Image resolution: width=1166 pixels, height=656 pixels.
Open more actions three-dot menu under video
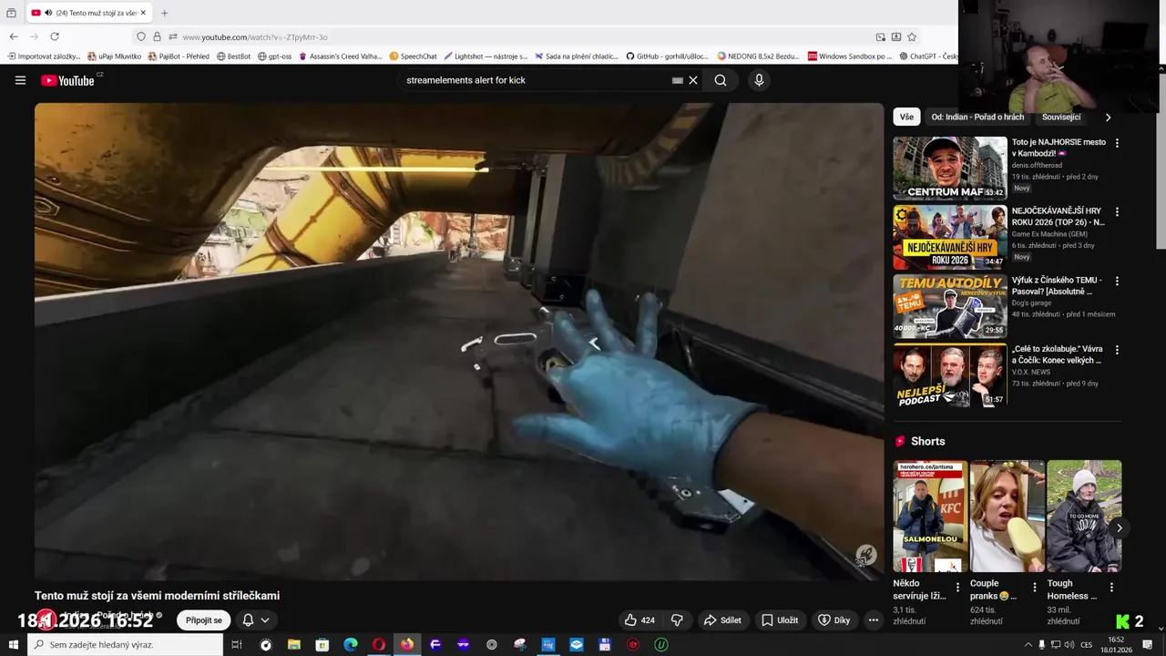coord(873,620)
